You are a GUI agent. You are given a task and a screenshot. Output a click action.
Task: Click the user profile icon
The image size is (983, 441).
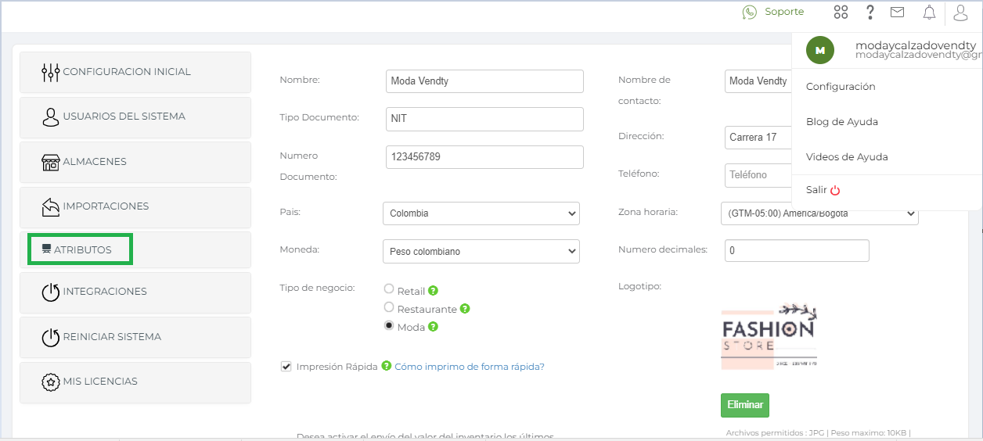960,12
